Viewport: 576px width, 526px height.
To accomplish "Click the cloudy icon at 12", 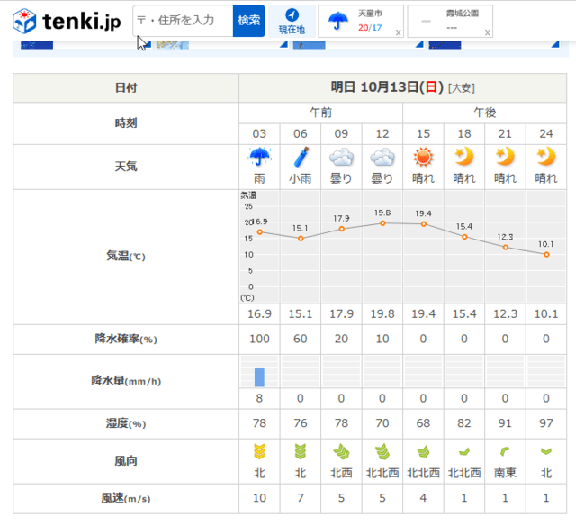I will click(382, 157).
